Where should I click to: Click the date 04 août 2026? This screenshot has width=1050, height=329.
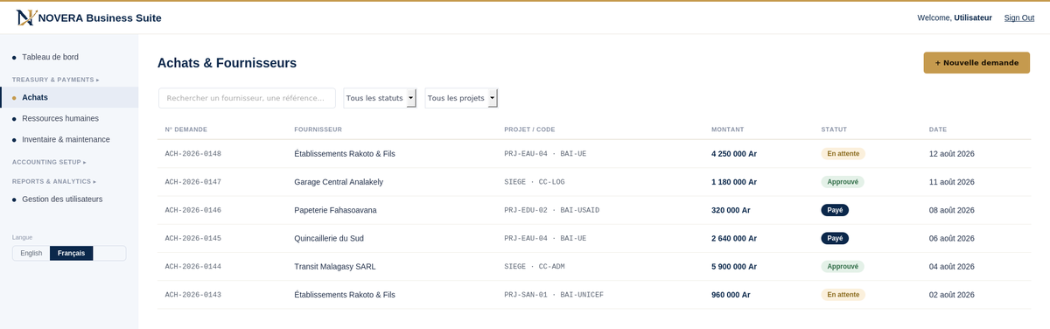click(952, 266)
